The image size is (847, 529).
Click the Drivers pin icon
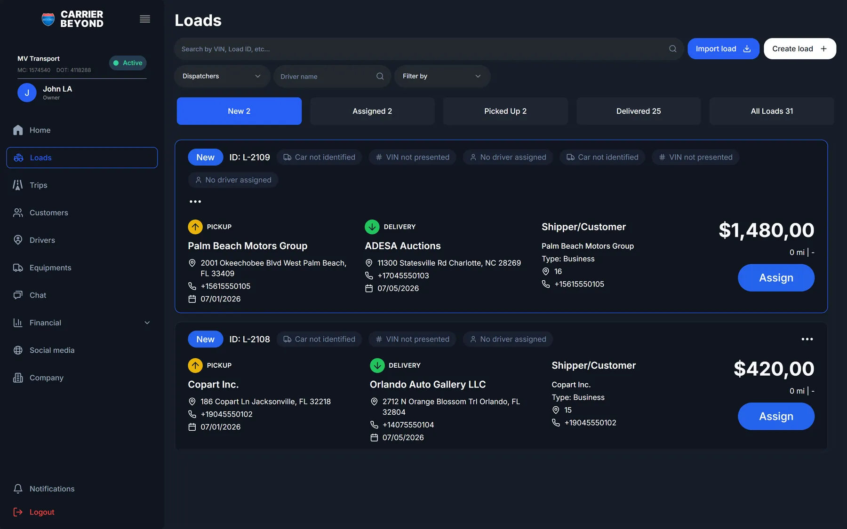coord(18,240)
